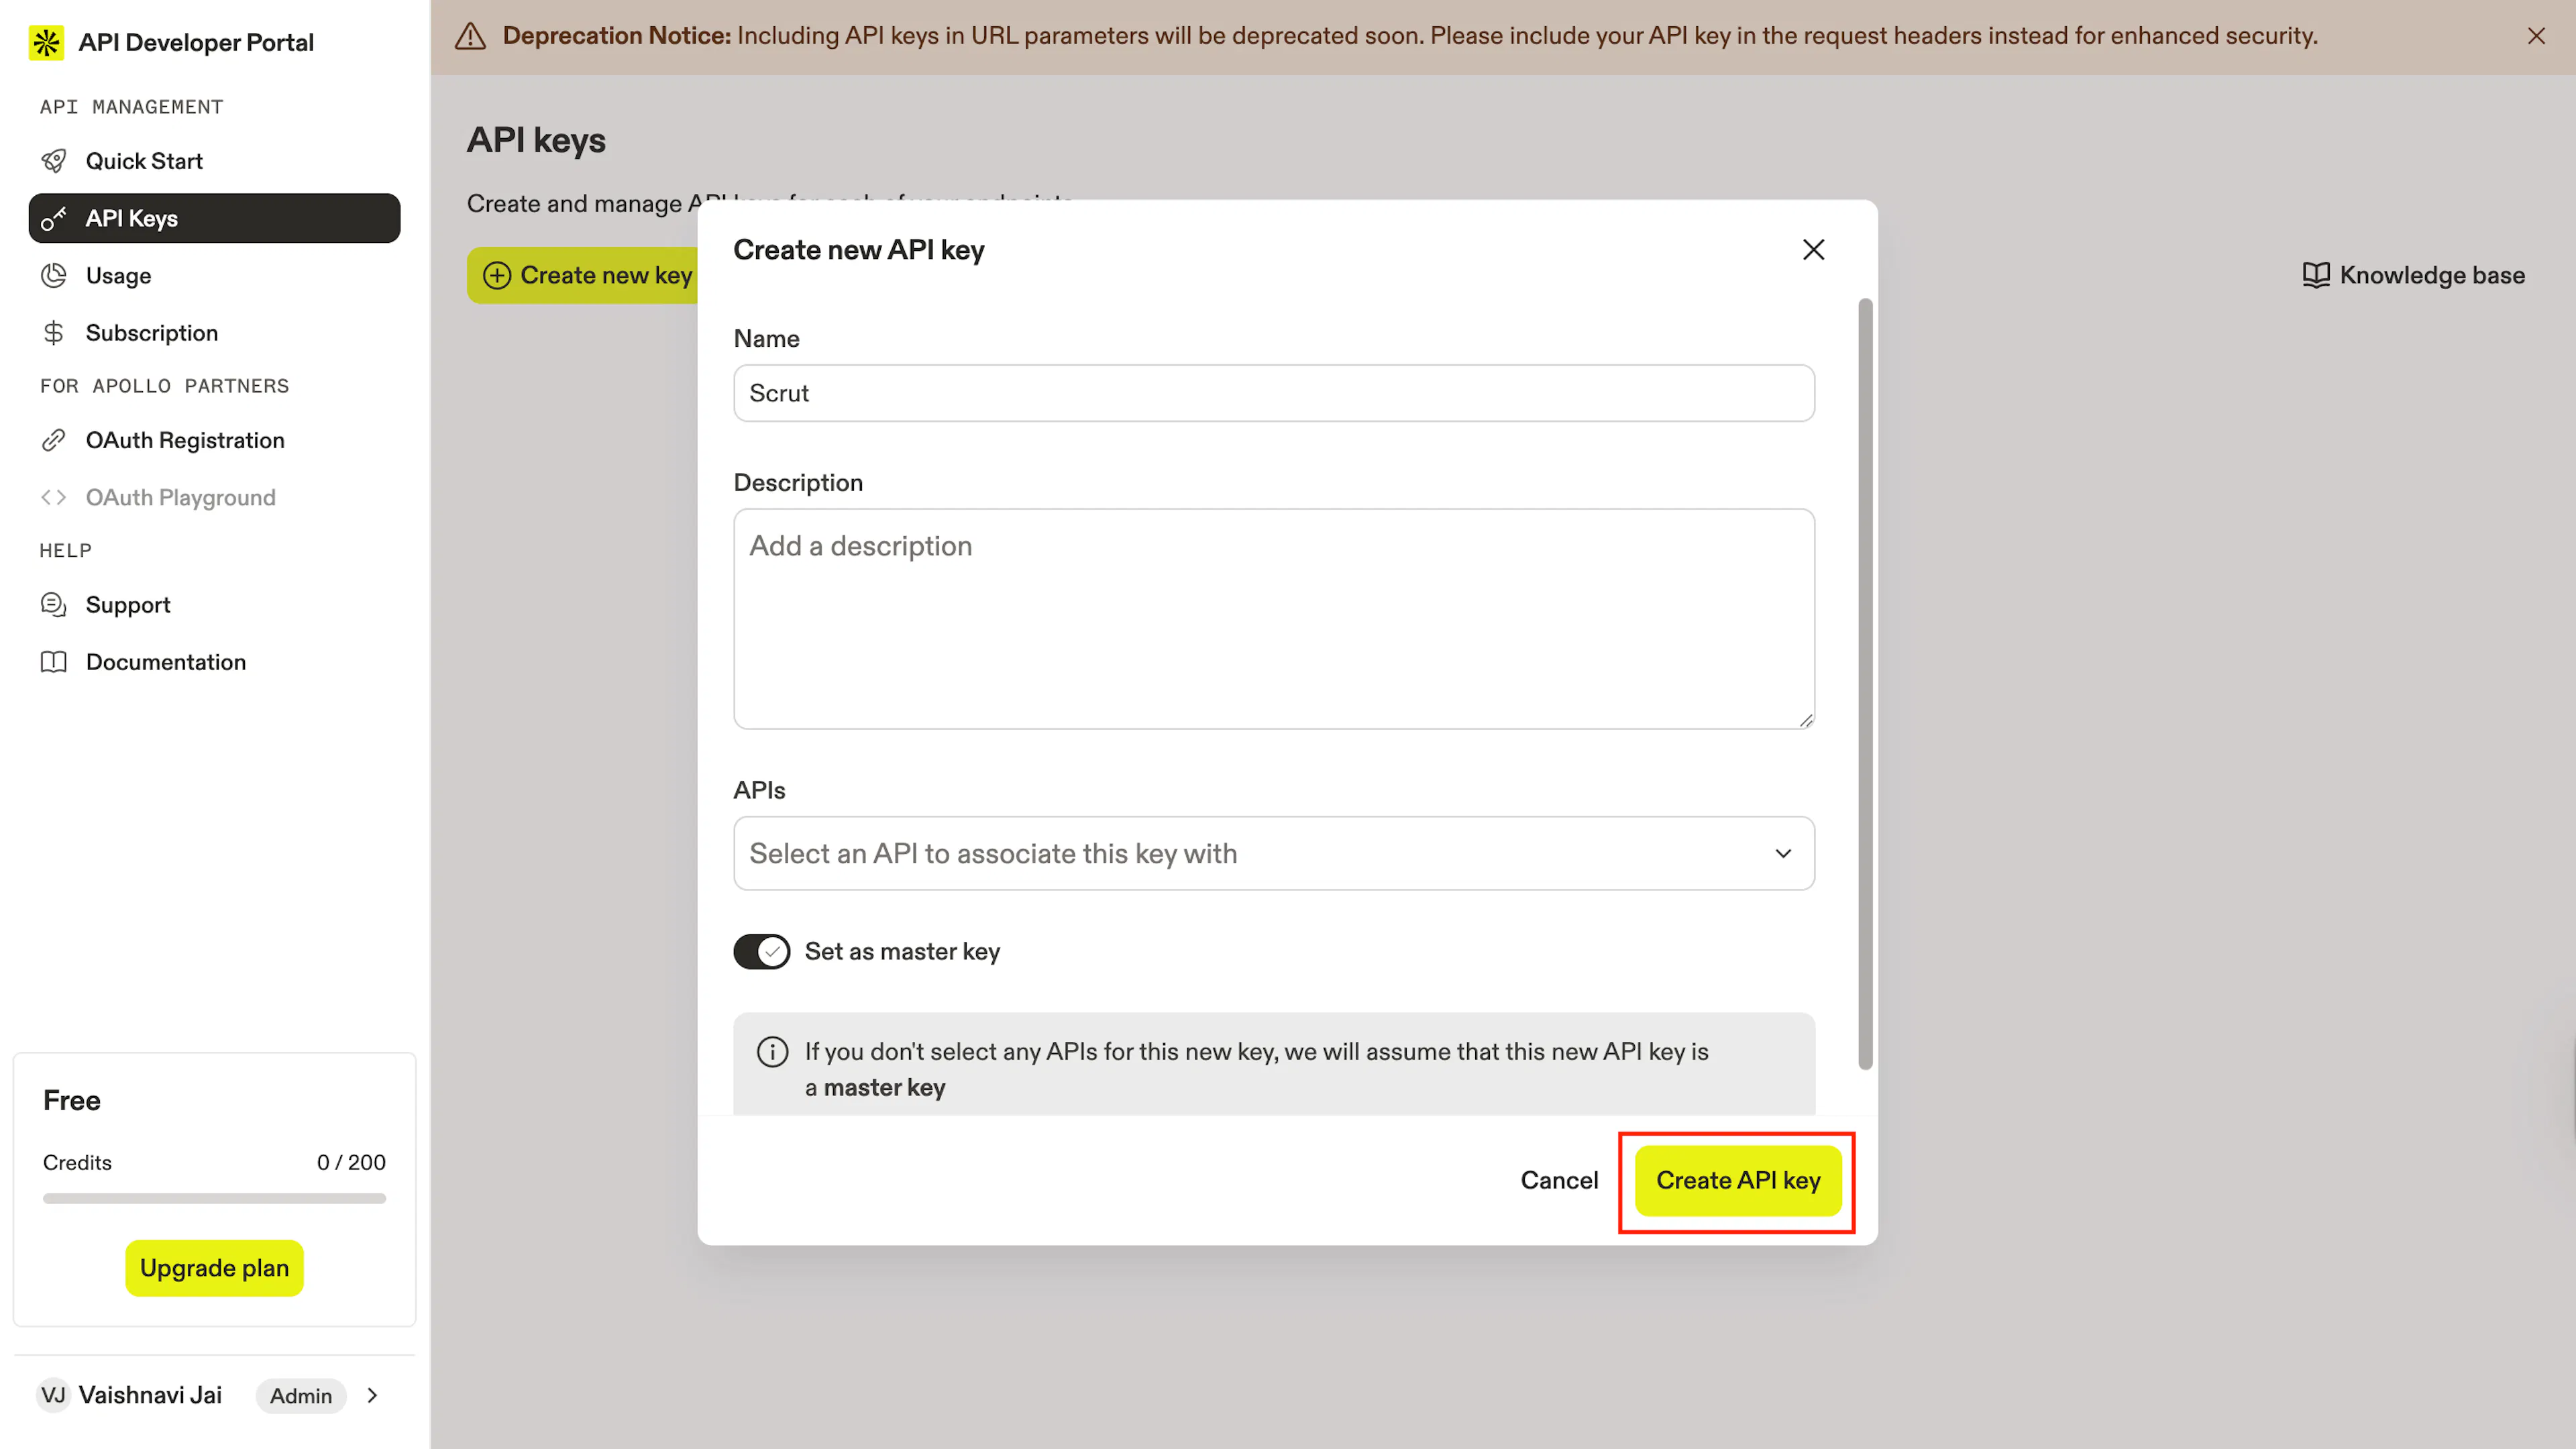This screenshot has height=1449, width=2576.
Task: Expand the APIs selection dropdown
Action: [1274, 853]
